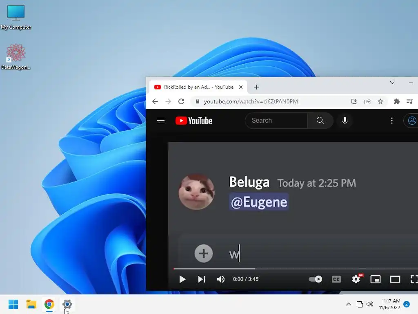The height and width of the screenshot is (314, 418).
Task: Open the media controls icon in toolbar
Action: (x=410, y=101)
